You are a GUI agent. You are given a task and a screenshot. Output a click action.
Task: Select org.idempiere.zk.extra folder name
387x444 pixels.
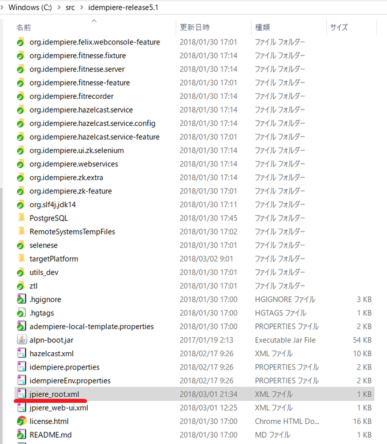pyautogui.click(x=66, y=178)
